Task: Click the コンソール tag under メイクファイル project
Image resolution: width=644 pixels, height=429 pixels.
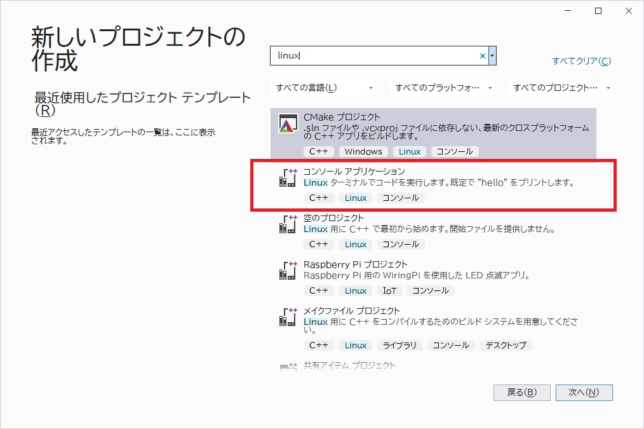Action: point(451,346)
